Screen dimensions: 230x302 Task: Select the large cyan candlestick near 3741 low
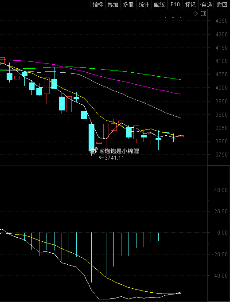click(91, 137)
